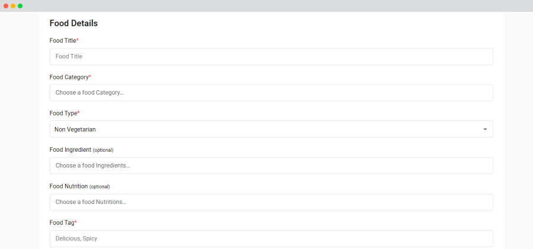Viewport: 533px width, 249px height.
Task: Click the chevron arrow in Food Type dropdown
Action: (x=485, y=129)
